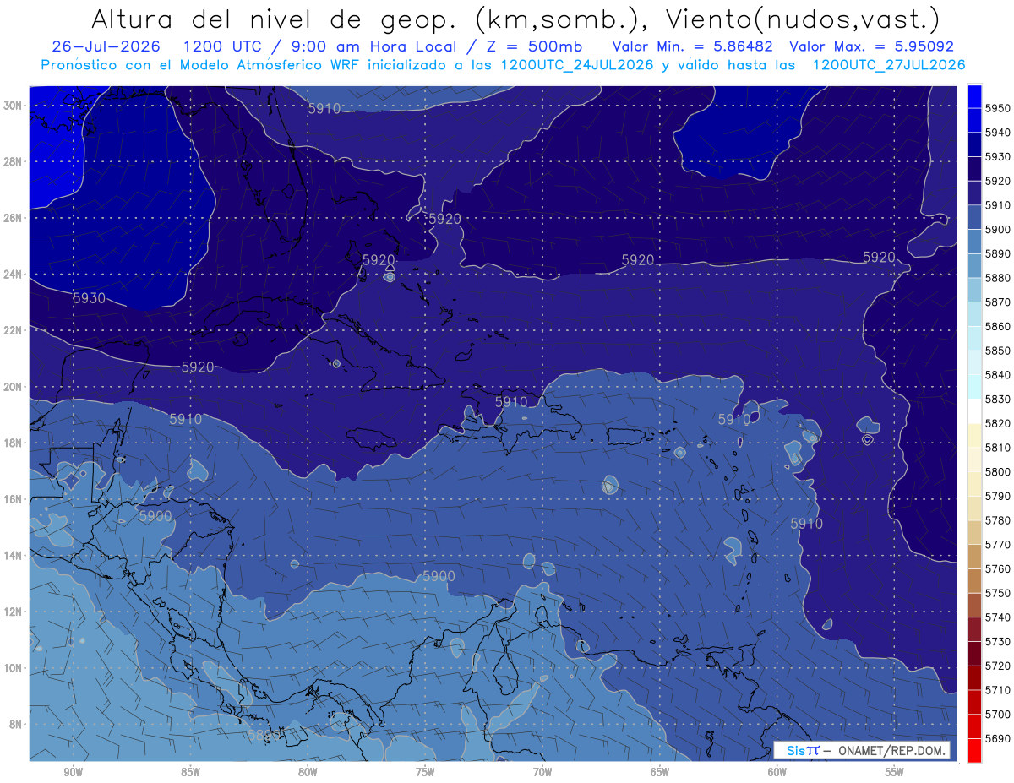Click the '5890' legend value
Image resolution: width=1014 pixels, height=783 pixels.
pyautogui.click(x=998, y=253)
